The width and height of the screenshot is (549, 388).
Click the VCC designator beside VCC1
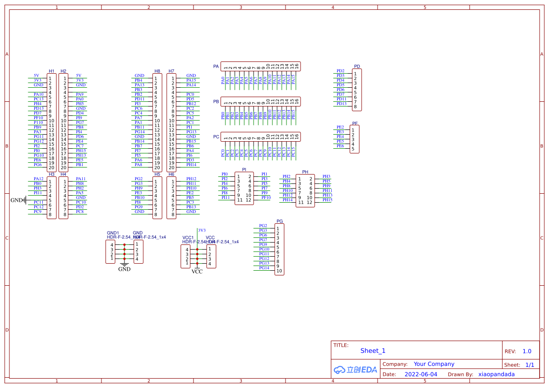pyautogui.click(x=210, y=238)
